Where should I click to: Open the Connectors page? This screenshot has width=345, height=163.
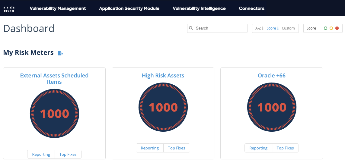[251, 8]
